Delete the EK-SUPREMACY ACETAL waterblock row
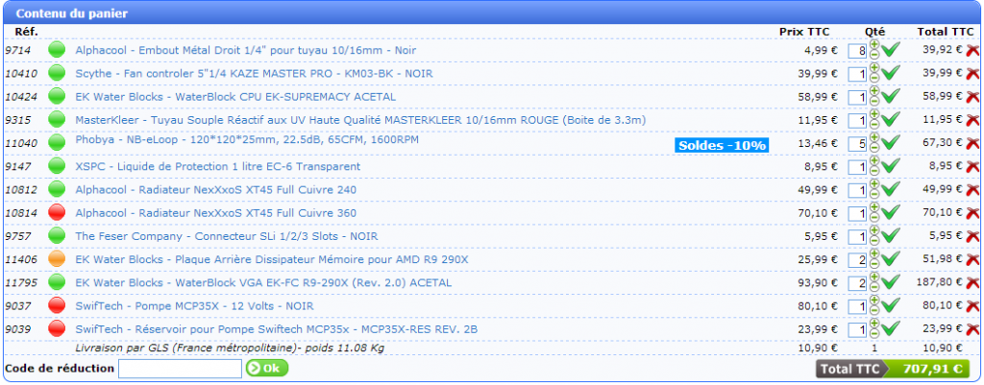 point(972,97)
